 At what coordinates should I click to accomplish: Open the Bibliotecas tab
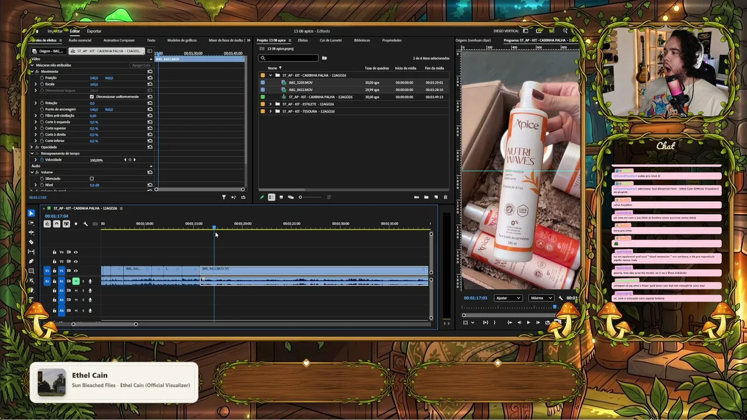(362, 40)
